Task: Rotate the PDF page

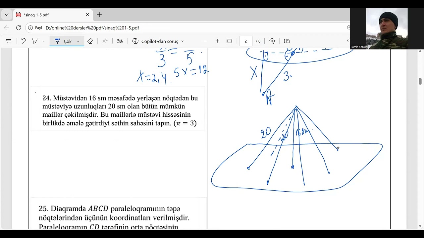Action: pos(272,41)
